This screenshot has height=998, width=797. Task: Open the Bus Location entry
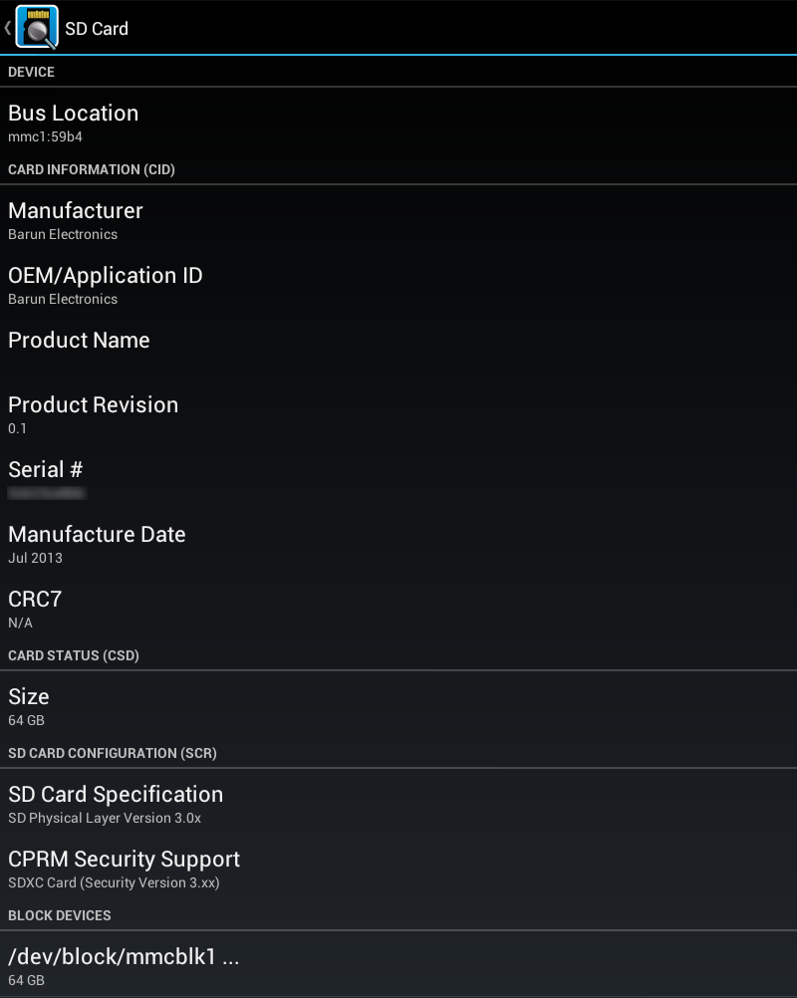pos(398,123)
